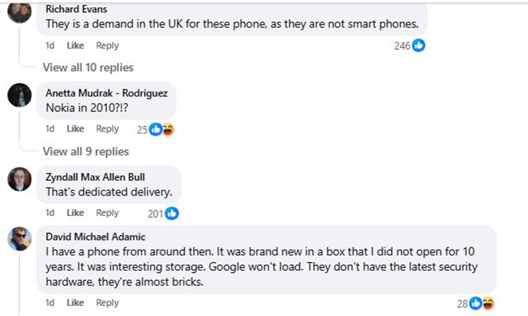Click 1d timestamp on Anetta's comment

click(50, 129)
